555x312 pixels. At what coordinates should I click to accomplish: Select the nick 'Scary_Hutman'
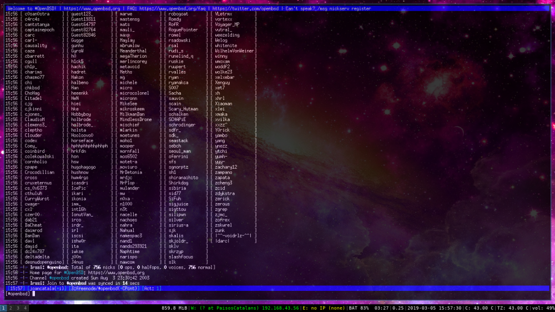tap(183, 109)
